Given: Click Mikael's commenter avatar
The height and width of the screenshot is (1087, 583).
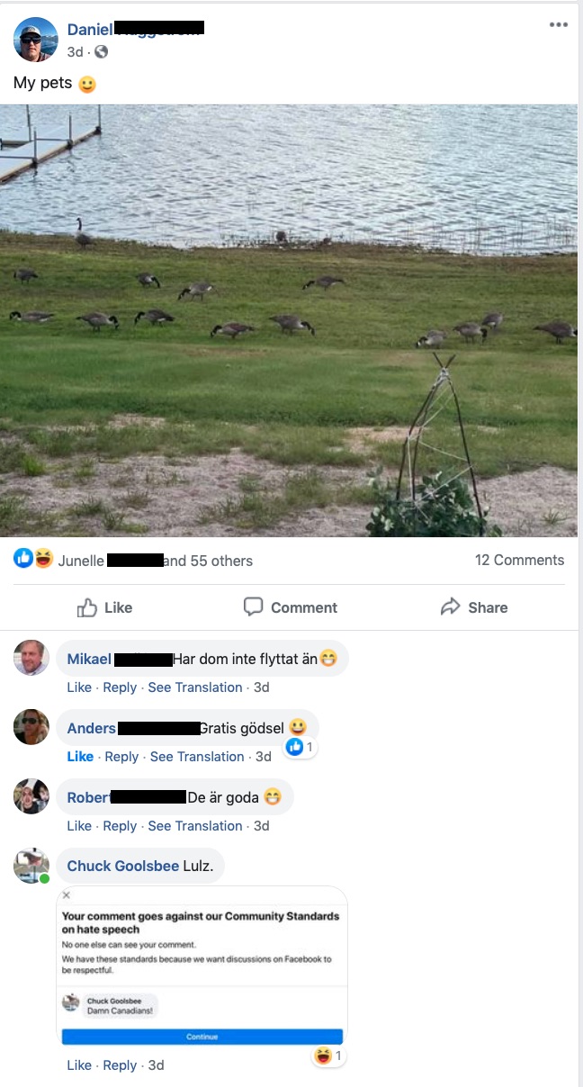Looking at the screenshot, I should (x=31, y=658).
